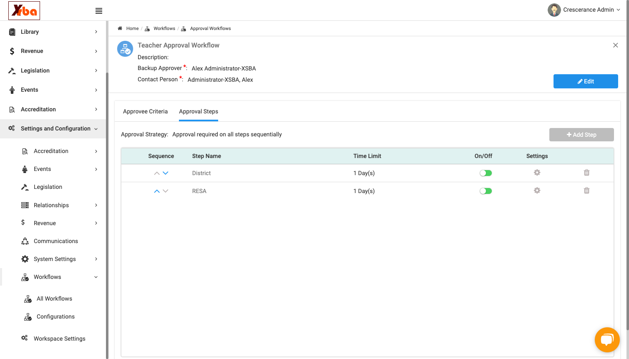Toggle the RESA step on/off switch

pyautogui.click(x=486, y=191)
